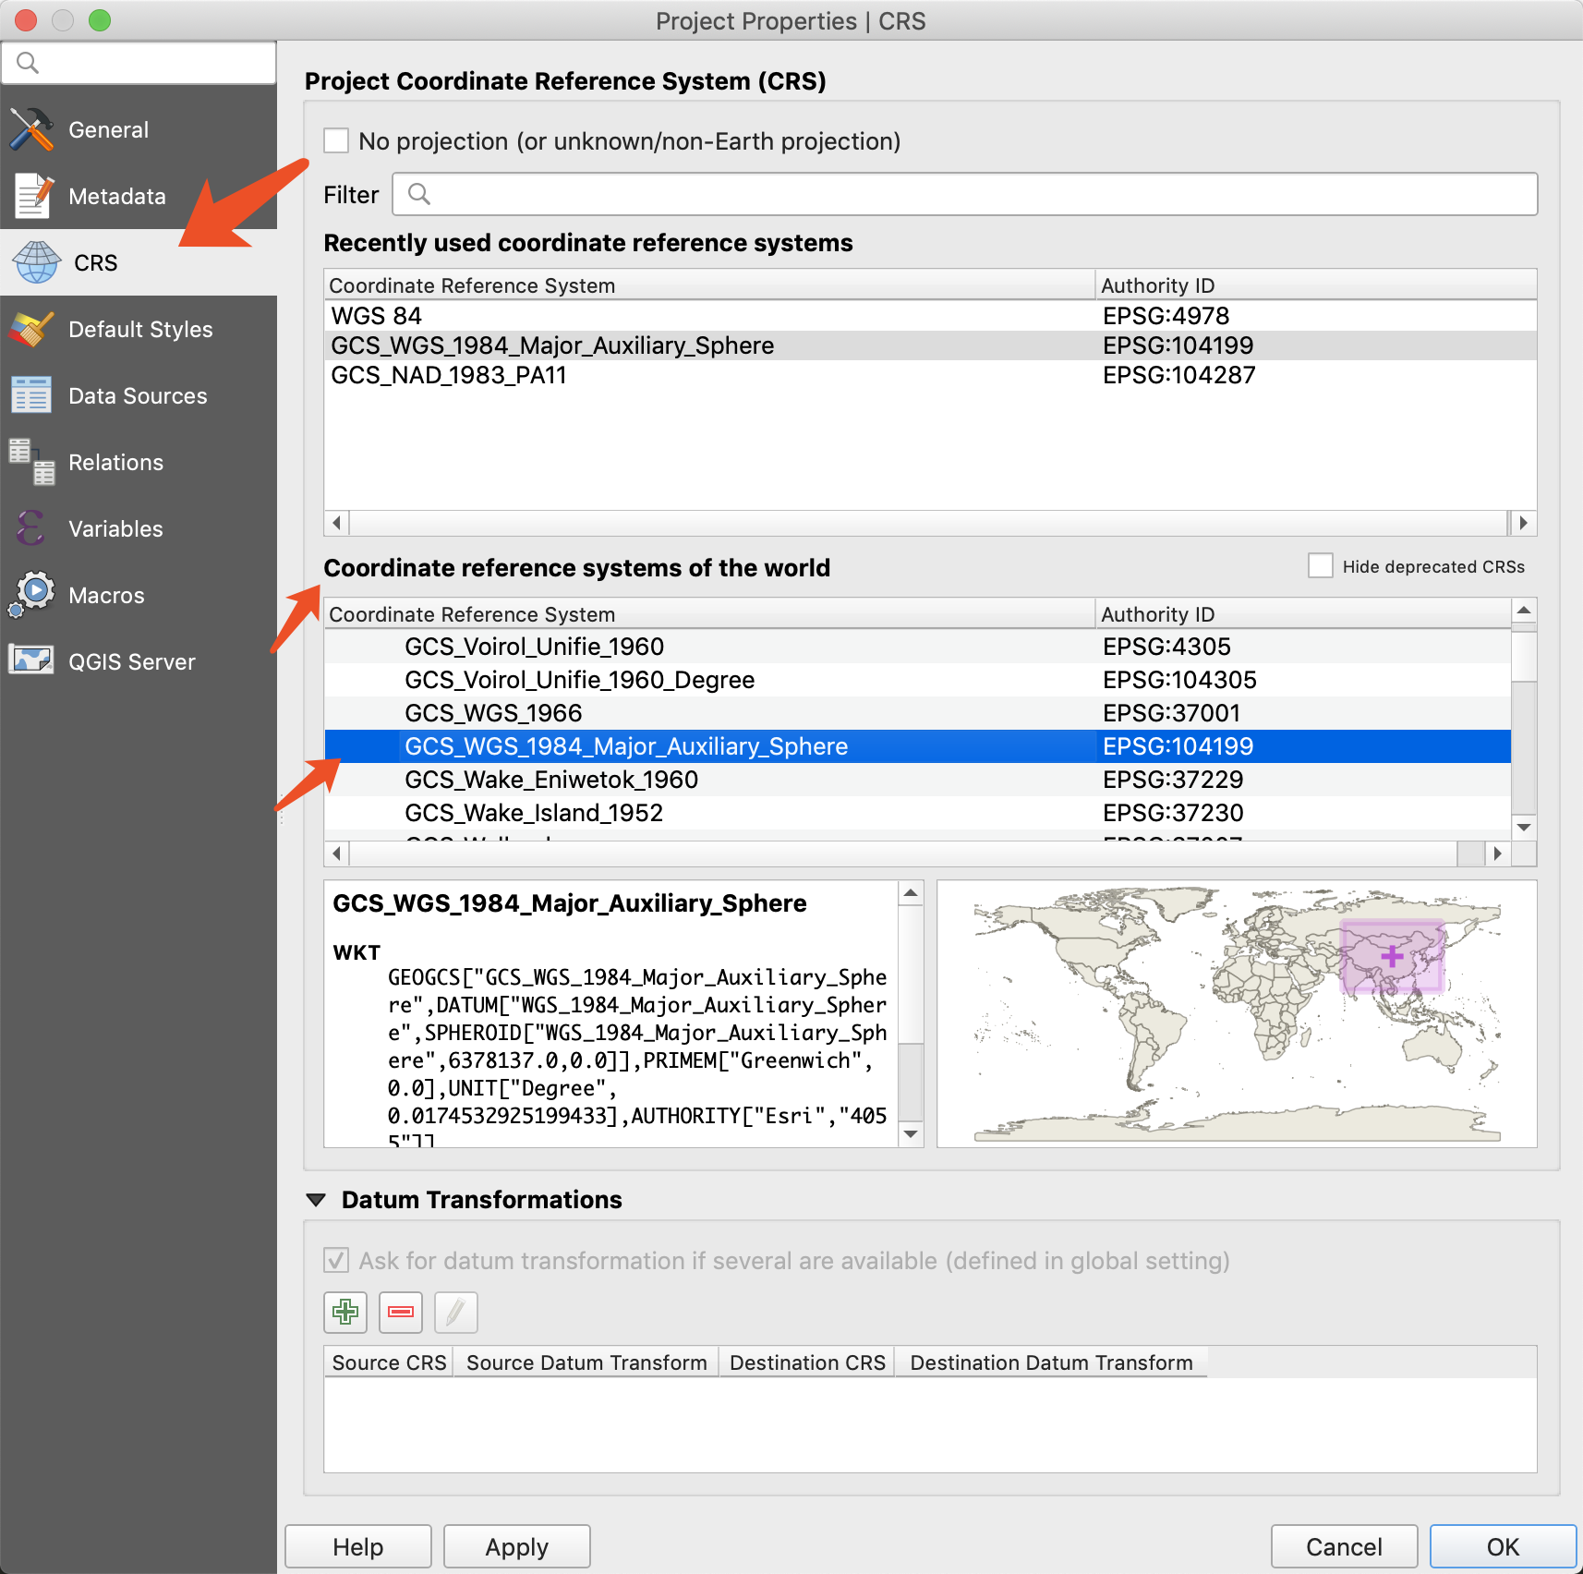1583x1574 pixels.
Task: Click the Cancel button
Action: pyautogui.click(x=1345, y=1546)
